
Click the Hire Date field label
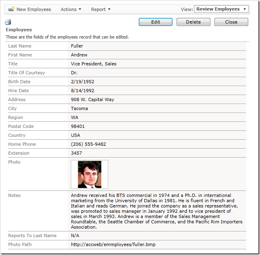(18, 91)
